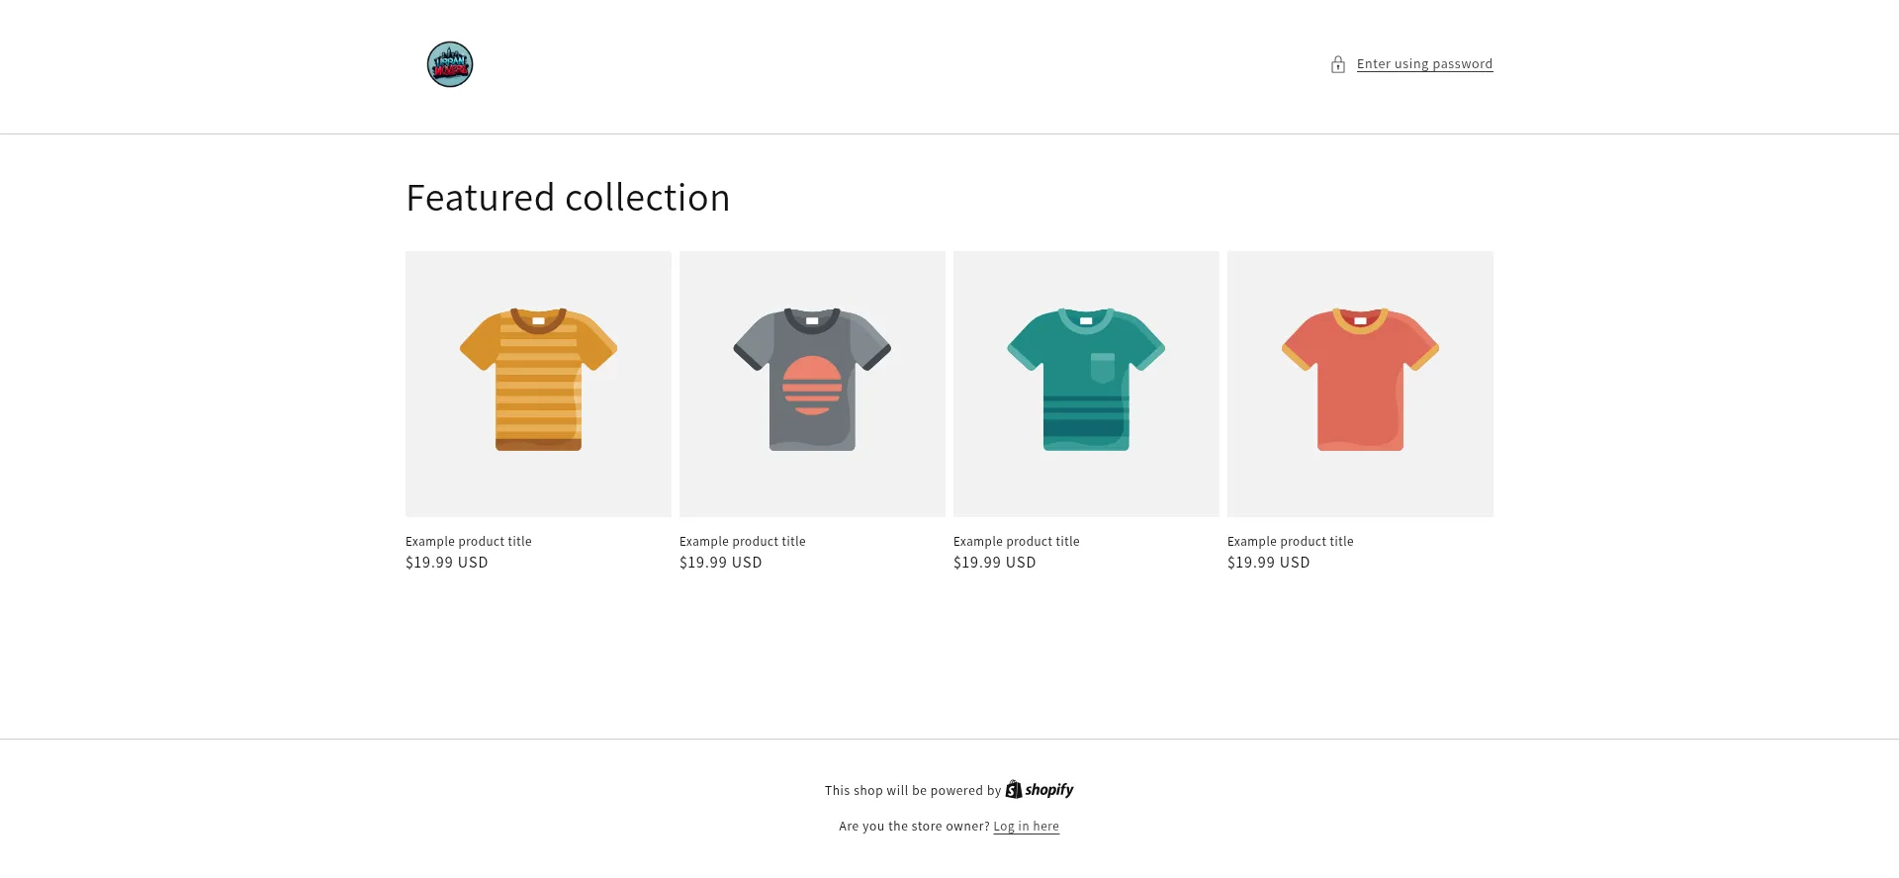Open the Enter using password link

click(1424, 64)
